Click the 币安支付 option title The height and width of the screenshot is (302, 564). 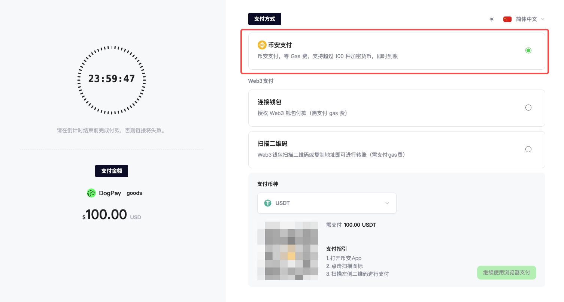[280, 45]
